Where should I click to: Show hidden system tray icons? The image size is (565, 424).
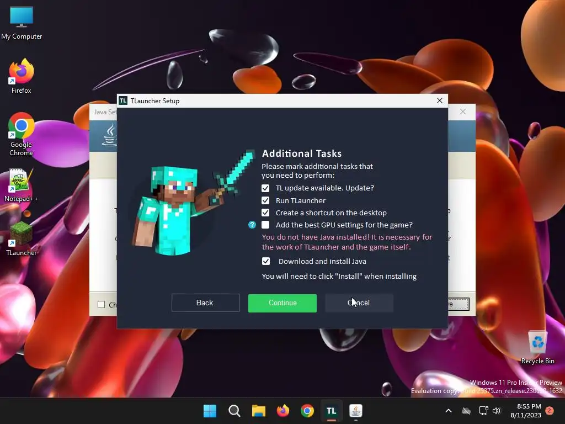pyautogui.click(x=449, y=411)
